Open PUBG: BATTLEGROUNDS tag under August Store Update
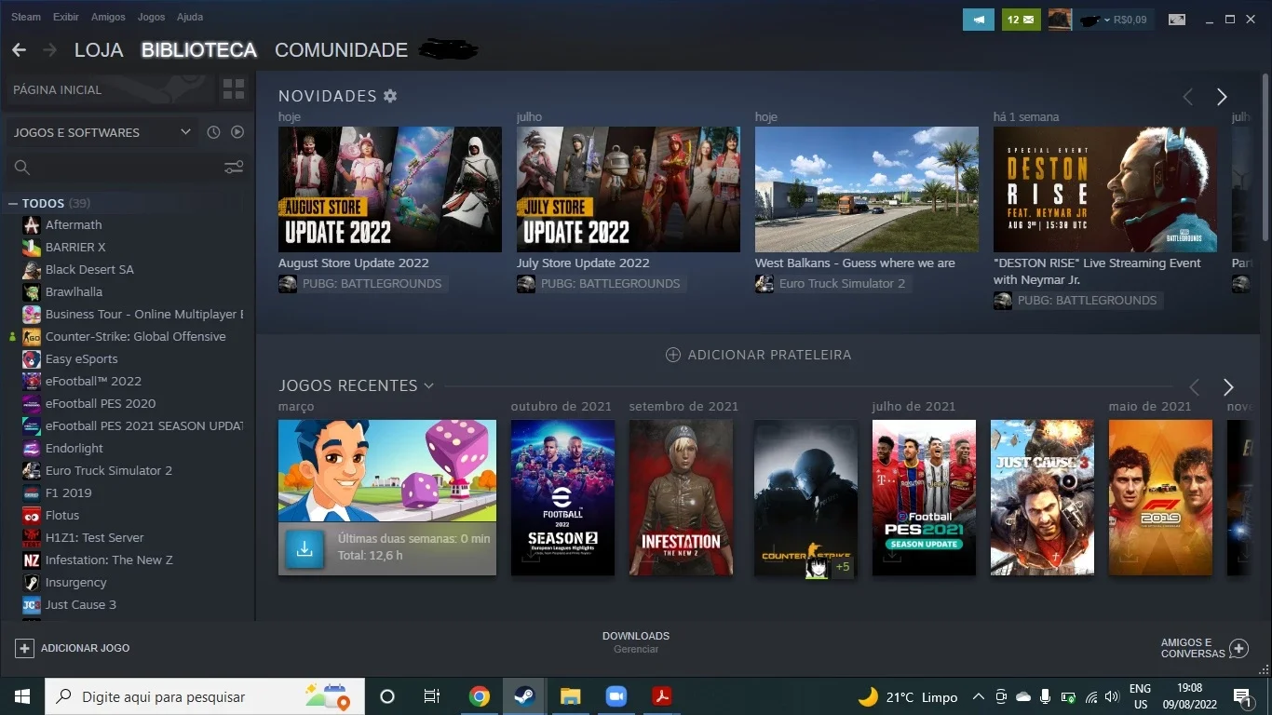Viewport: 1272px width, 715px height. (363, 284)
